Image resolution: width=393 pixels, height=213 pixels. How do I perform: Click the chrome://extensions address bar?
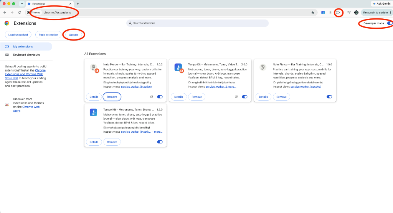pyautogui.click(x=170, y=13)
